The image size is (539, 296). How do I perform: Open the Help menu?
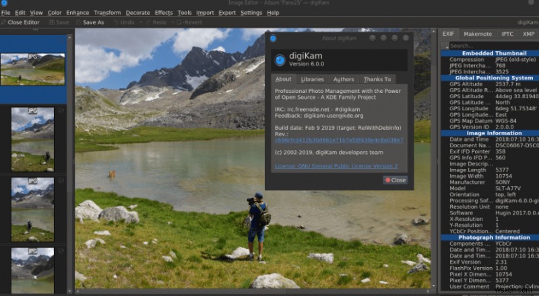[273, 13]
